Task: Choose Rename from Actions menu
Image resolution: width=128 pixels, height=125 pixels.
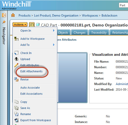Action: pyautogui.click(x=26, y=114)
